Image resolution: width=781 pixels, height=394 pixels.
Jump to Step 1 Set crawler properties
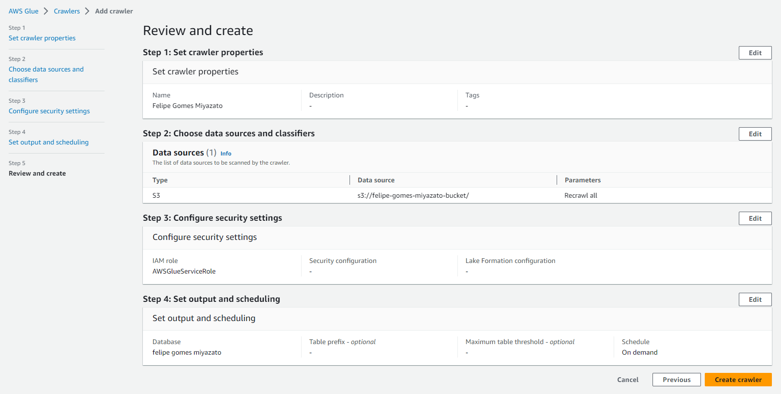pos(42,38)
